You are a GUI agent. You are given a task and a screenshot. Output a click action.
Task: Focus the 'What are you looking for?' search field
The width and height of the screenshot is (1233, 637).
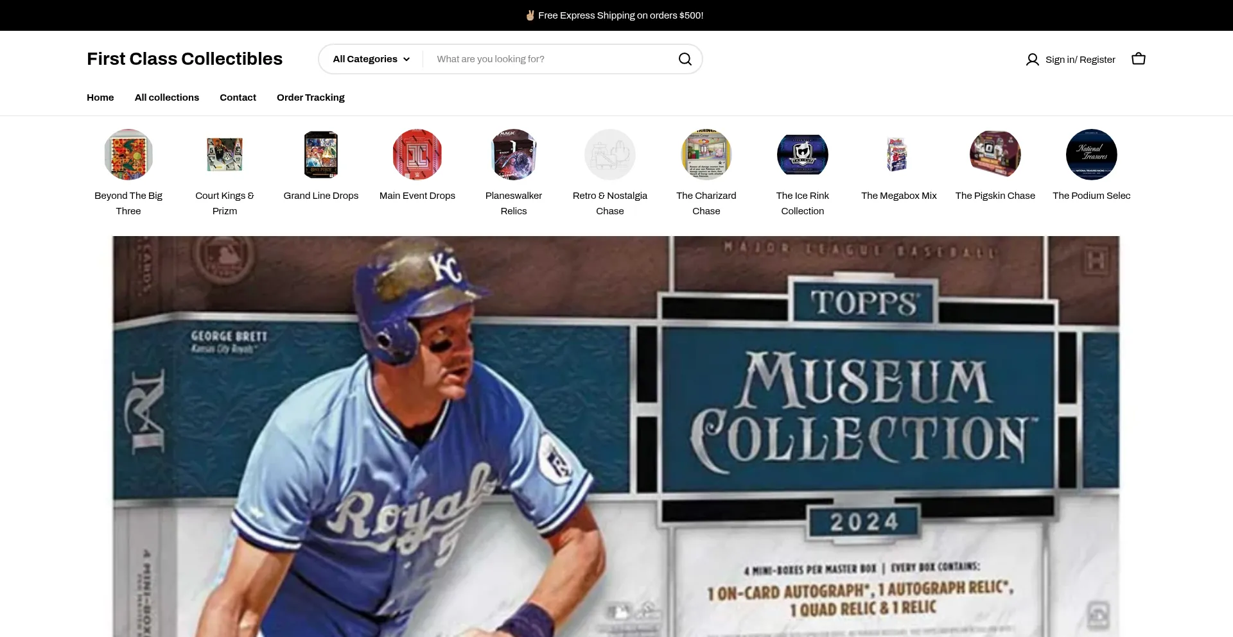[551, 59]
